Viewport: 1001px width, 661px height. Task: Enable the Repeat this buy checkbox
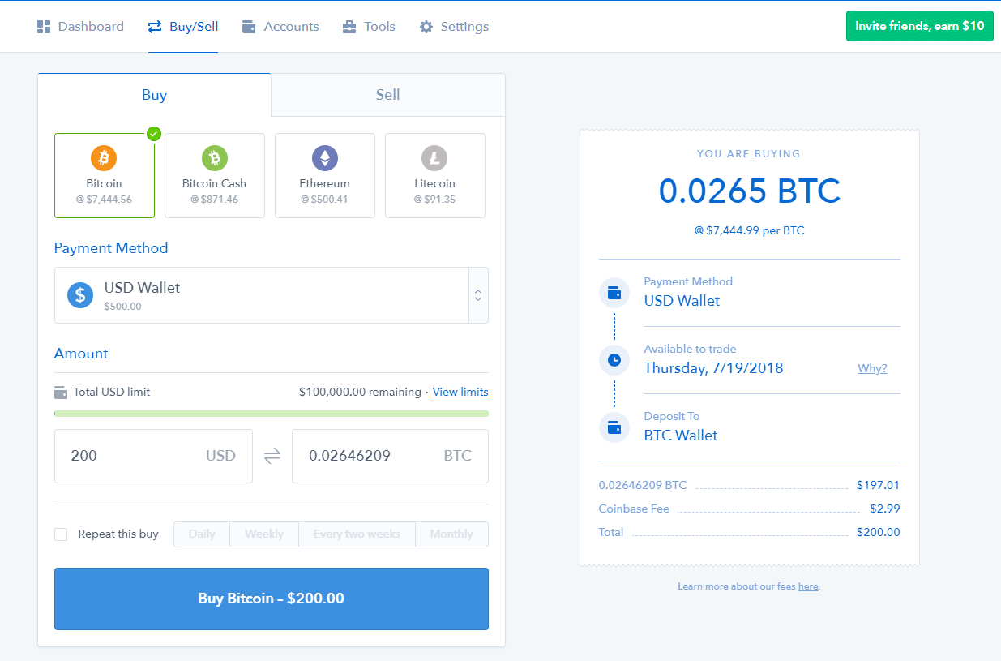pos(61,534)
